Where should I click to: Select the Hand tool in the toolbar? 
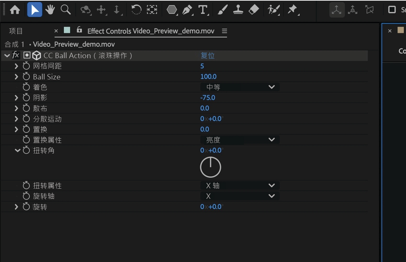pos(50,9)
